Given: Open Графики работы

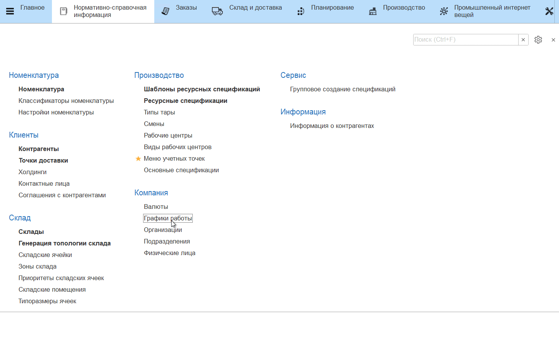Looking at the screenshot, I should pos(168,218).
